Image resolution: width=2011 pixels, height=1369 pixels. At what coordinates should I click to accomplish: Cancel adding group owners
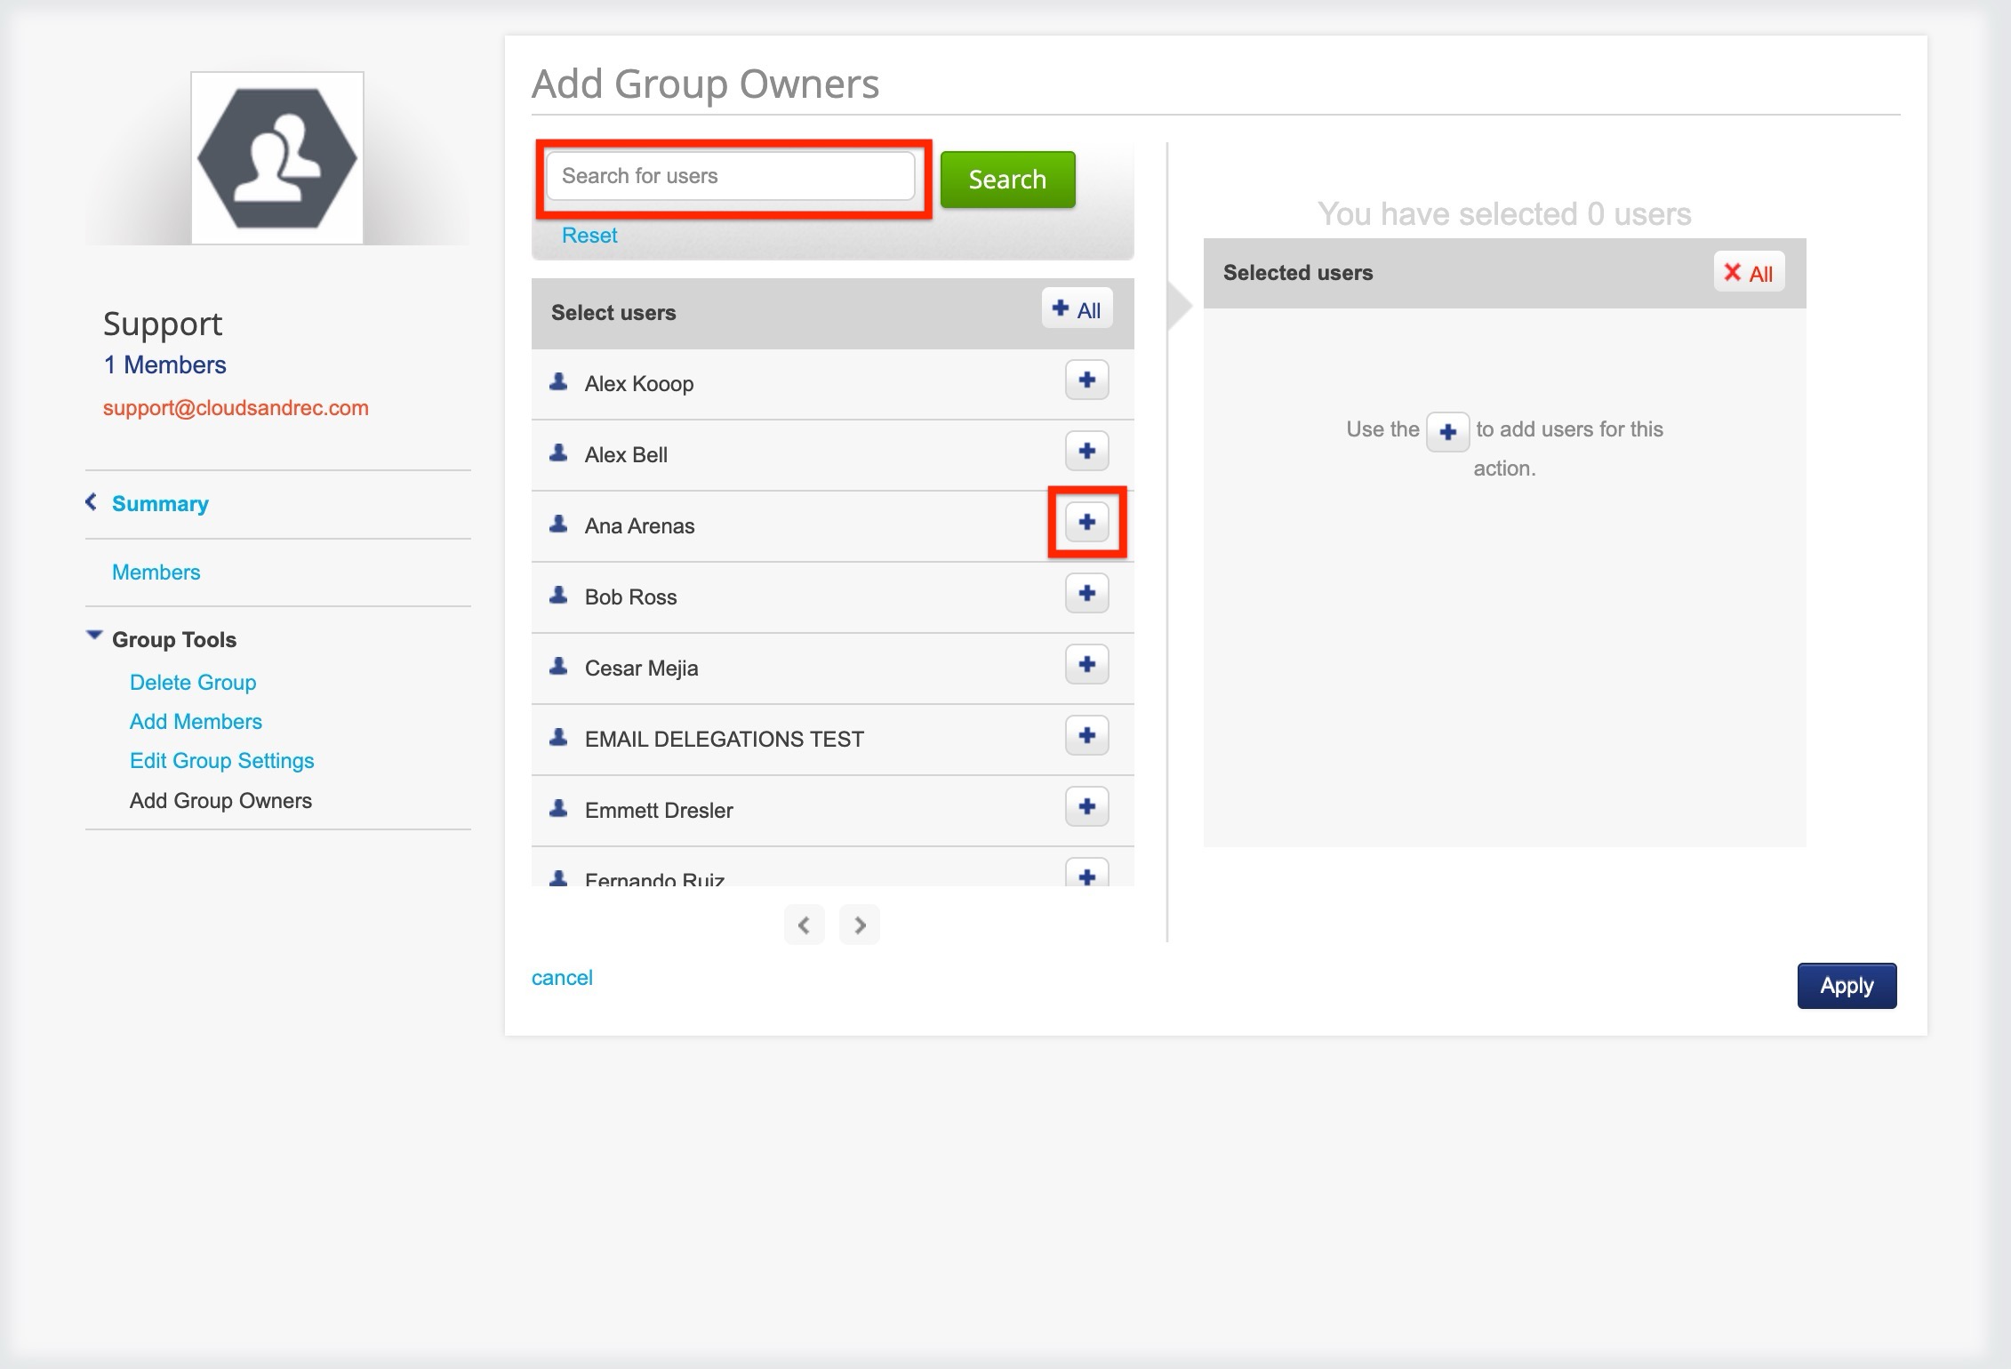click(562, 978)
